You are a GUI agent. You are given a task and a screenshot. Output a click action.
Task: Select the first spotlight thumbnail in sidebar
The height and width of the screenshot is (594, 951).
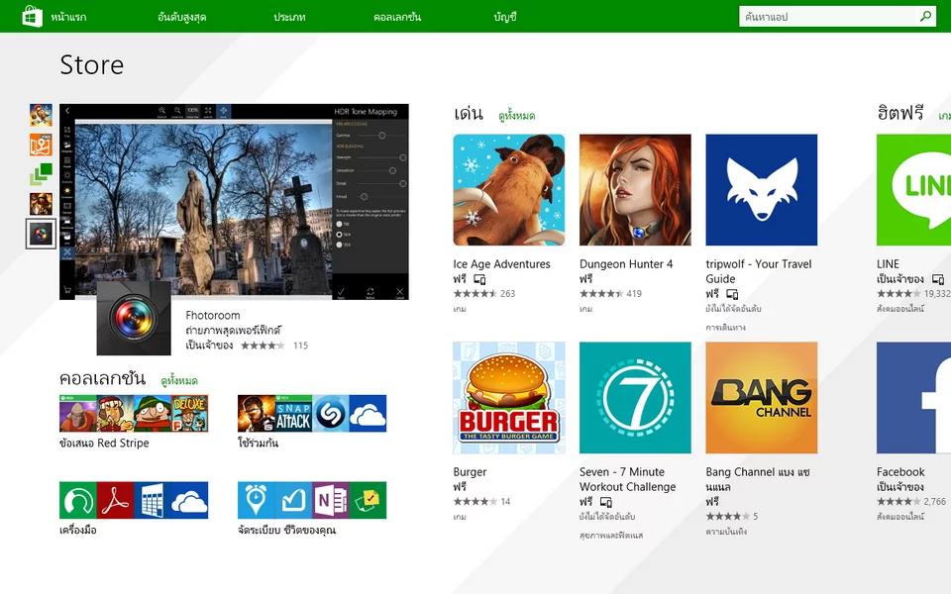42,115
